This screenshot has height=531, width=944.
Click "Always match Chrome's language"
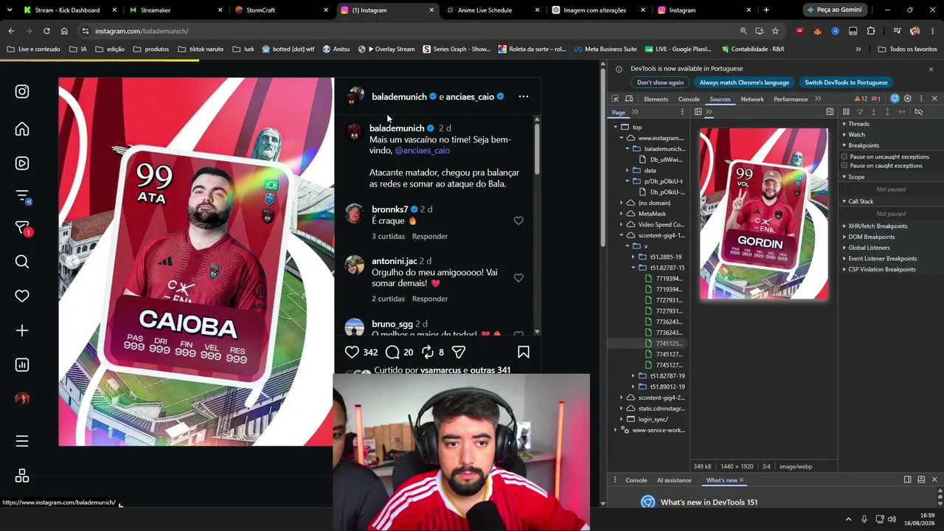click(x=744, y=83)
